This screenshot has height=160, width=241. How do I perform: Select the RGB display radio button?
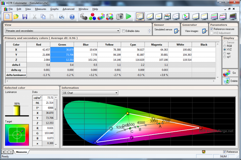pyautogui.click(x=224, y=46)
